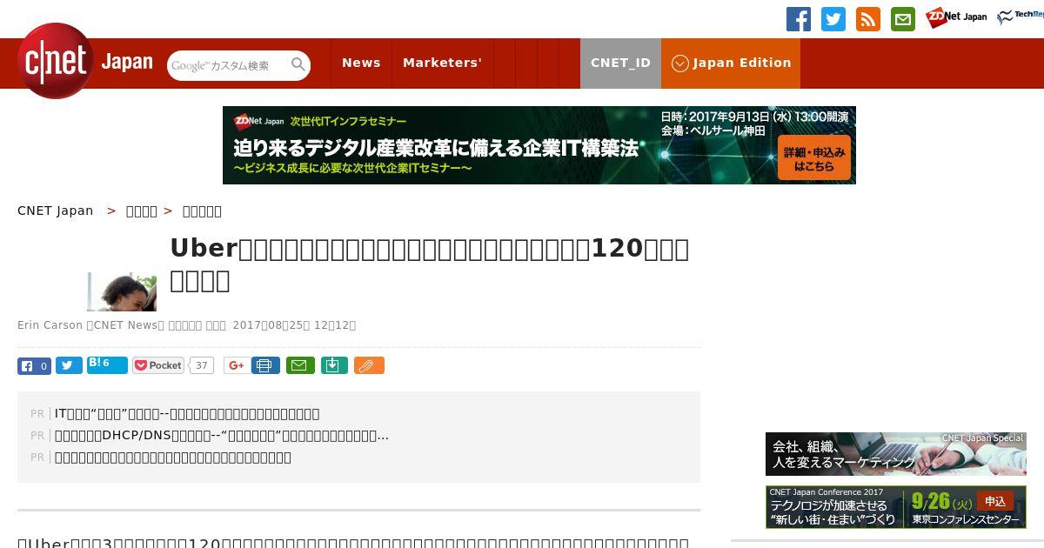Click the red apply button on the 9/26 conference banner
This screenshot has height=548, width=1044.
point(995,501)
